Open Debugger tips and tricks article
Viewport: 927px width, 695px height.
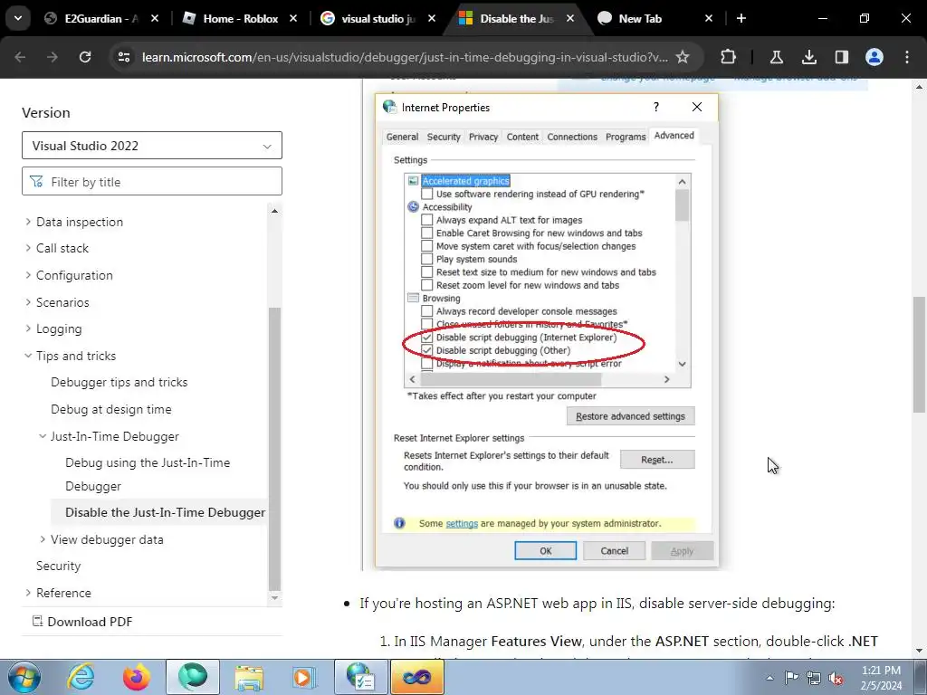click(x=119, y=383)
